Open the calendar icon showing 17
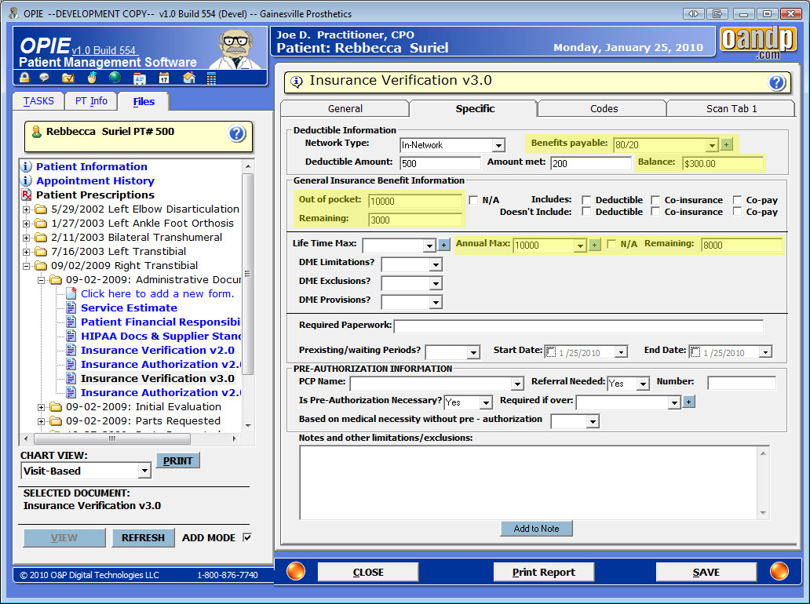The height and width of the screenshot is (604, 810). click(x=164, y=78)
